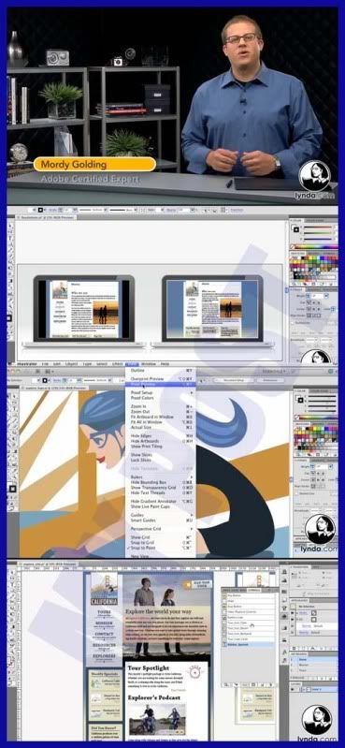The width and height of the screenshot is (345, 748).
Task: Click the Explorer's Podcast heading
Action: point(154,697)
